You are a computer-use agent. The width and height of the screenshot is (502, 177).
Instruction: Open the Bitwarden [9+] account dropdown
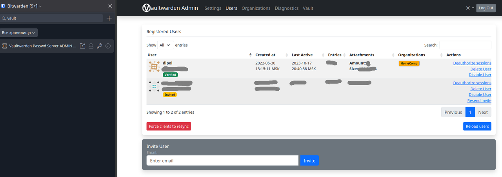24,6
